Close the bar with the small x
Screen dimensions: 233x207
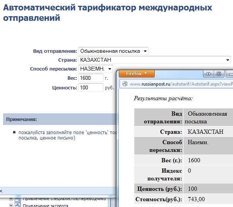[1, 190]
